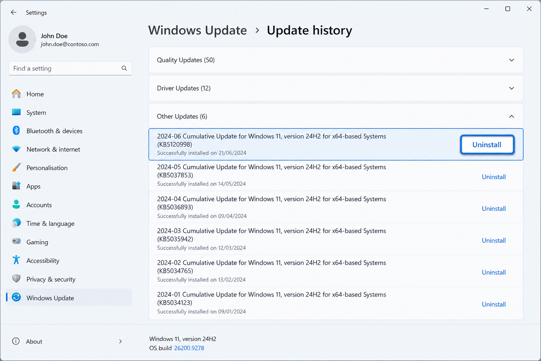Click the Time & language globe icon
The width and height of the screenshot is (541, 361).
[x=16, y=223]
